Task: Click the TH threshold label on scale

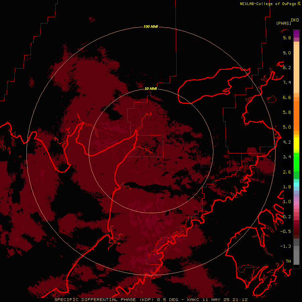Action: click(x=288, y=261)
